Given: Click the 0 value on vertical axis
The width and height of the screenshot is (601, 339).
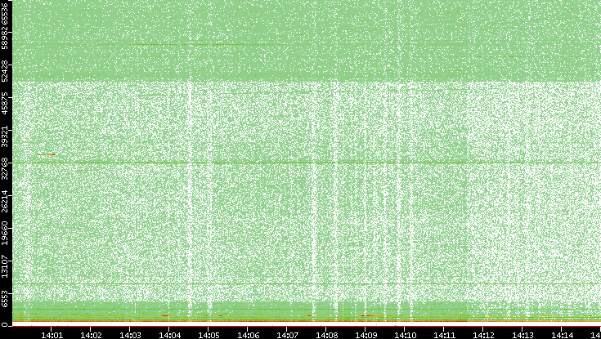Looking at the screenshot, I should tap(5, 325).
